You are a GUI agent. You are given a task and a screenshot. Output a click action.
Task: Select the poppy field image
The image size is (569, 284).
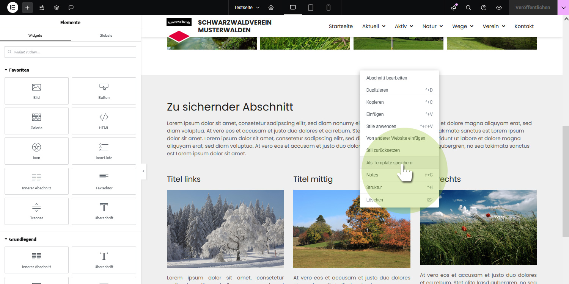(x=478, y=227)
